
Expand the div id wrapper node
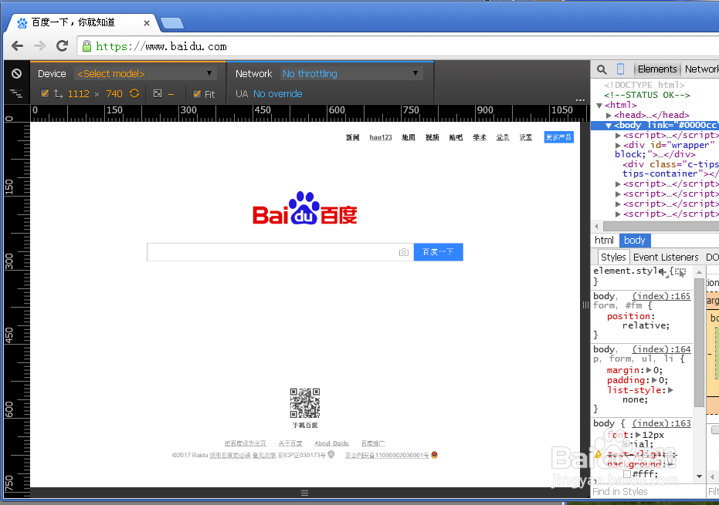618,146
